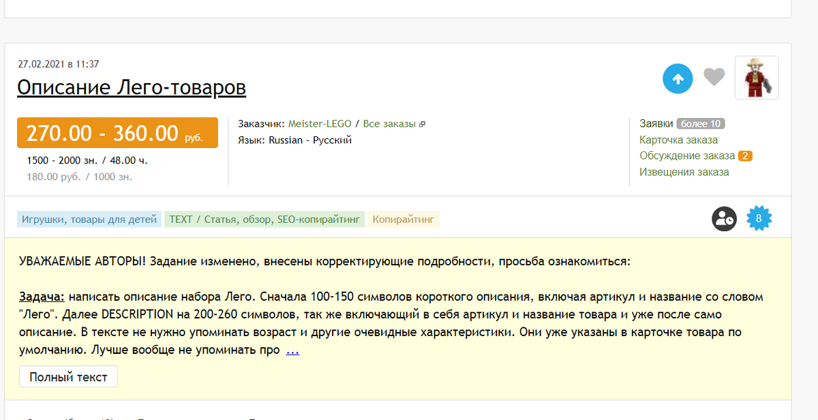The height and width of the screenshot is (420, 818).
Task: Select the Копирайтинг tag
Action: [404, 220]
